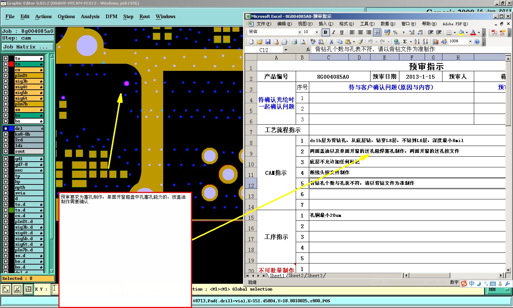This screenshot has height=308, width=513.
Task: Click the blue color swatch of layer drl
Action: 11,129
